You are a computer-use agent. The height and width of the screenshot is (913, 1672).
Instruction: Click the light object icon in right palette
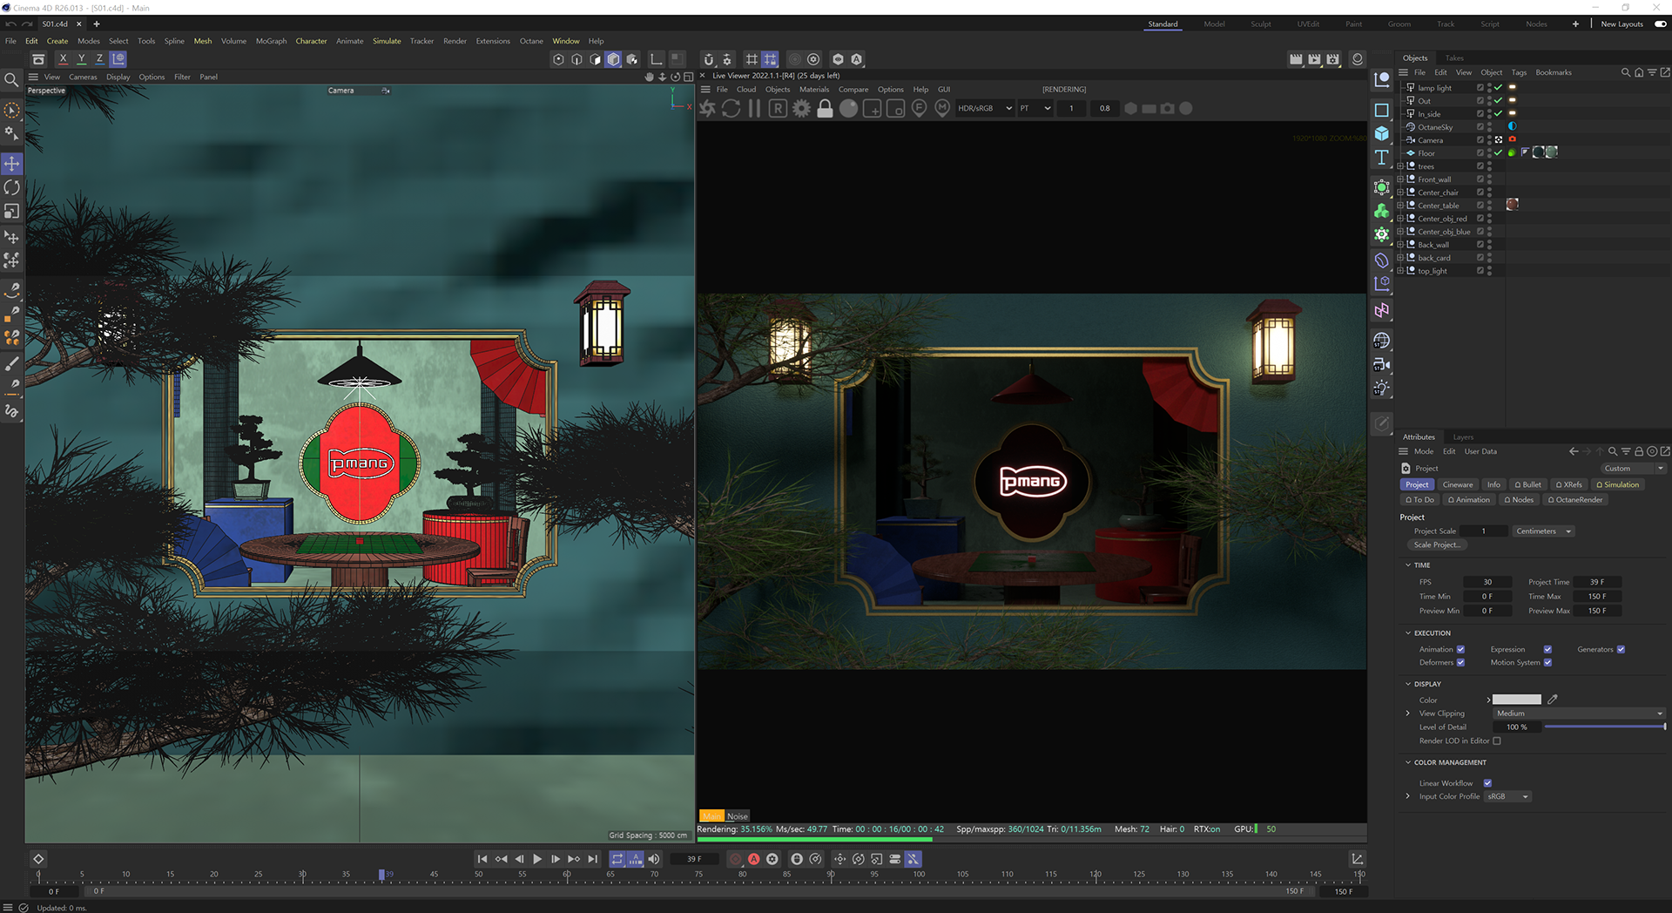tap(1381, 389)
